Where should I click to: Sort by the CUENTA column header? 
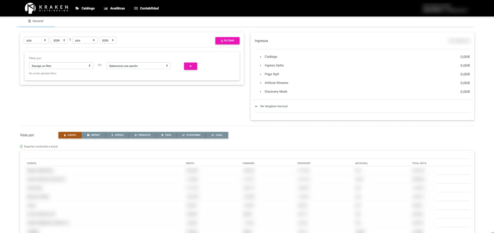(31, 163)
